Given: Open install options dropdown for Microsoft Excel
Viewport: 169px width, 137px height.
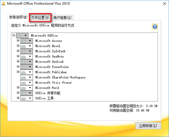Looking at the screenshot, I should [26, 46].
